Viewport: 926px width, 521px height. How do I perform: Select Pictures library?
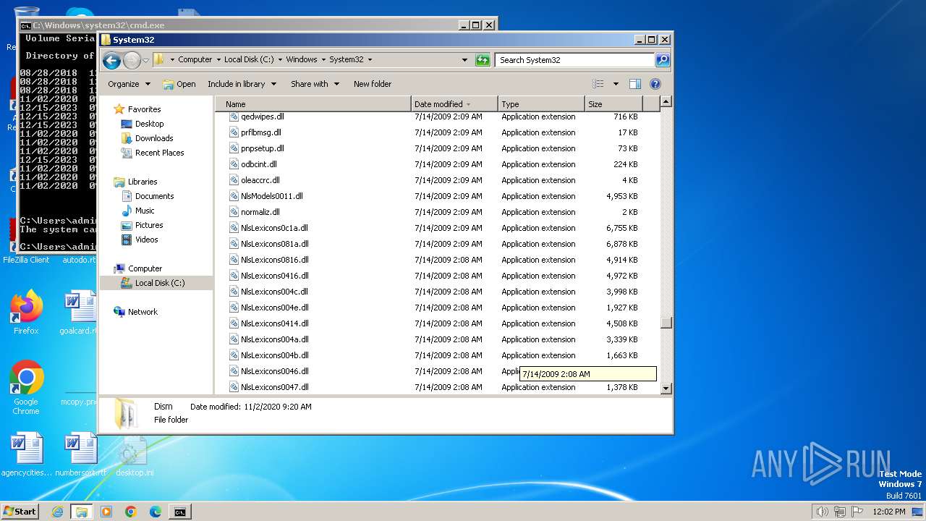click(149, 225)
